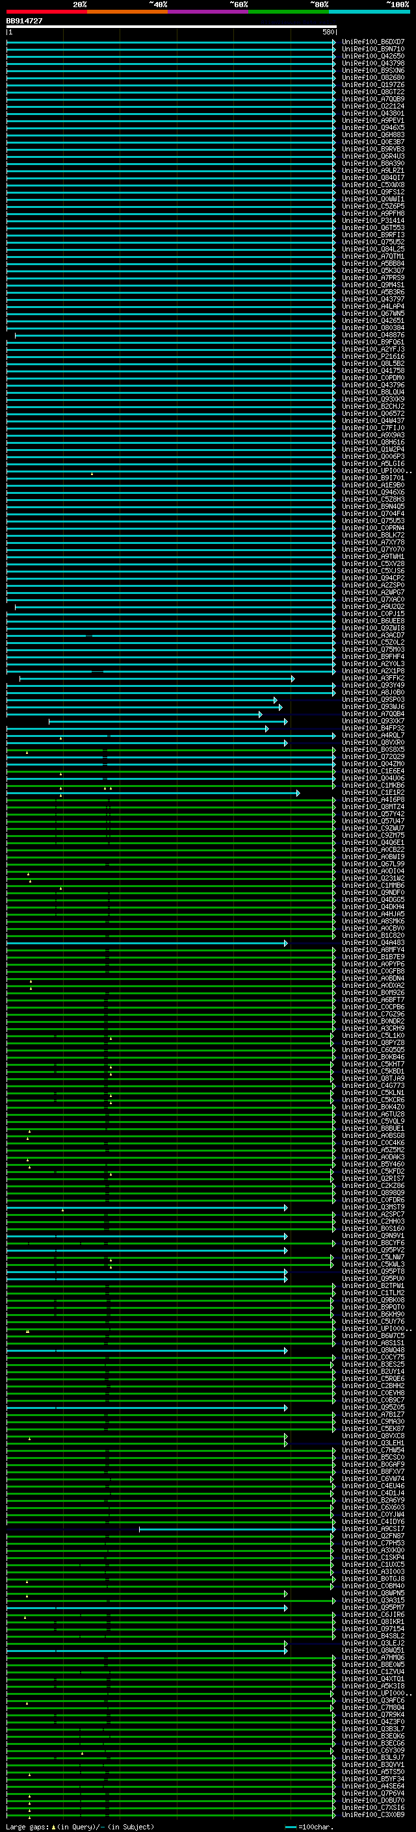The image size is (416, 1832).
Task: Select the UniRef100_O82680 label
Action: [373, 77]
